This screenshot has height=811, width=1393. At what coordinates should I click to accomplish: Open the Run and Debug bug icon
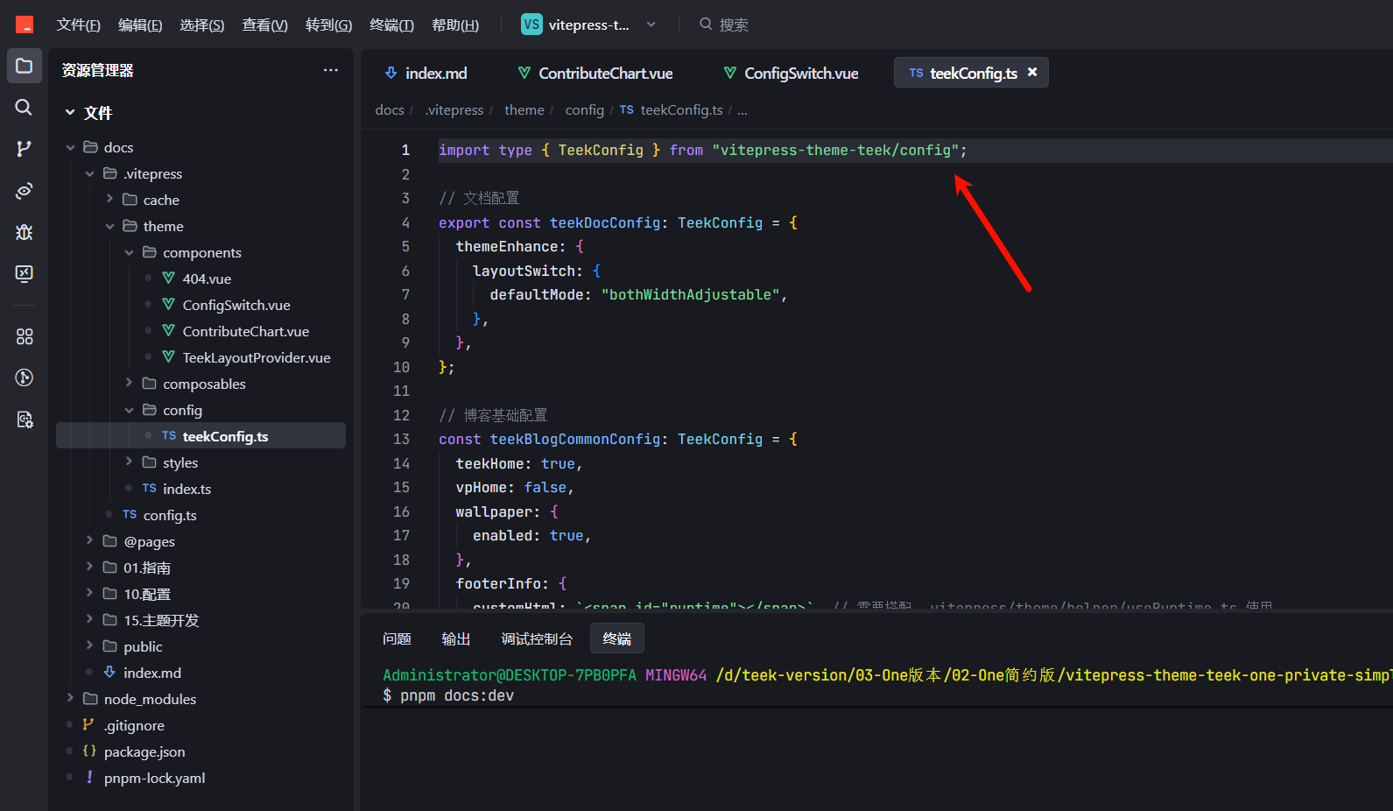click(25, 232)
